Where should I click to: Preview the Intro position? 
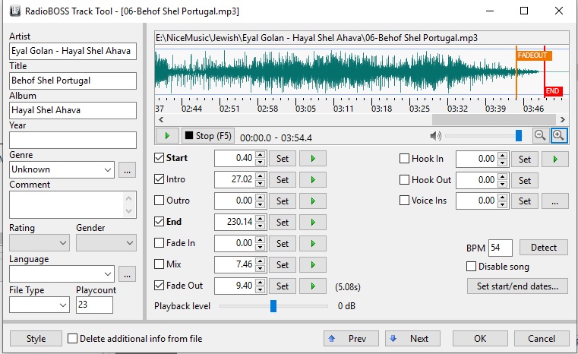point(313,179)
